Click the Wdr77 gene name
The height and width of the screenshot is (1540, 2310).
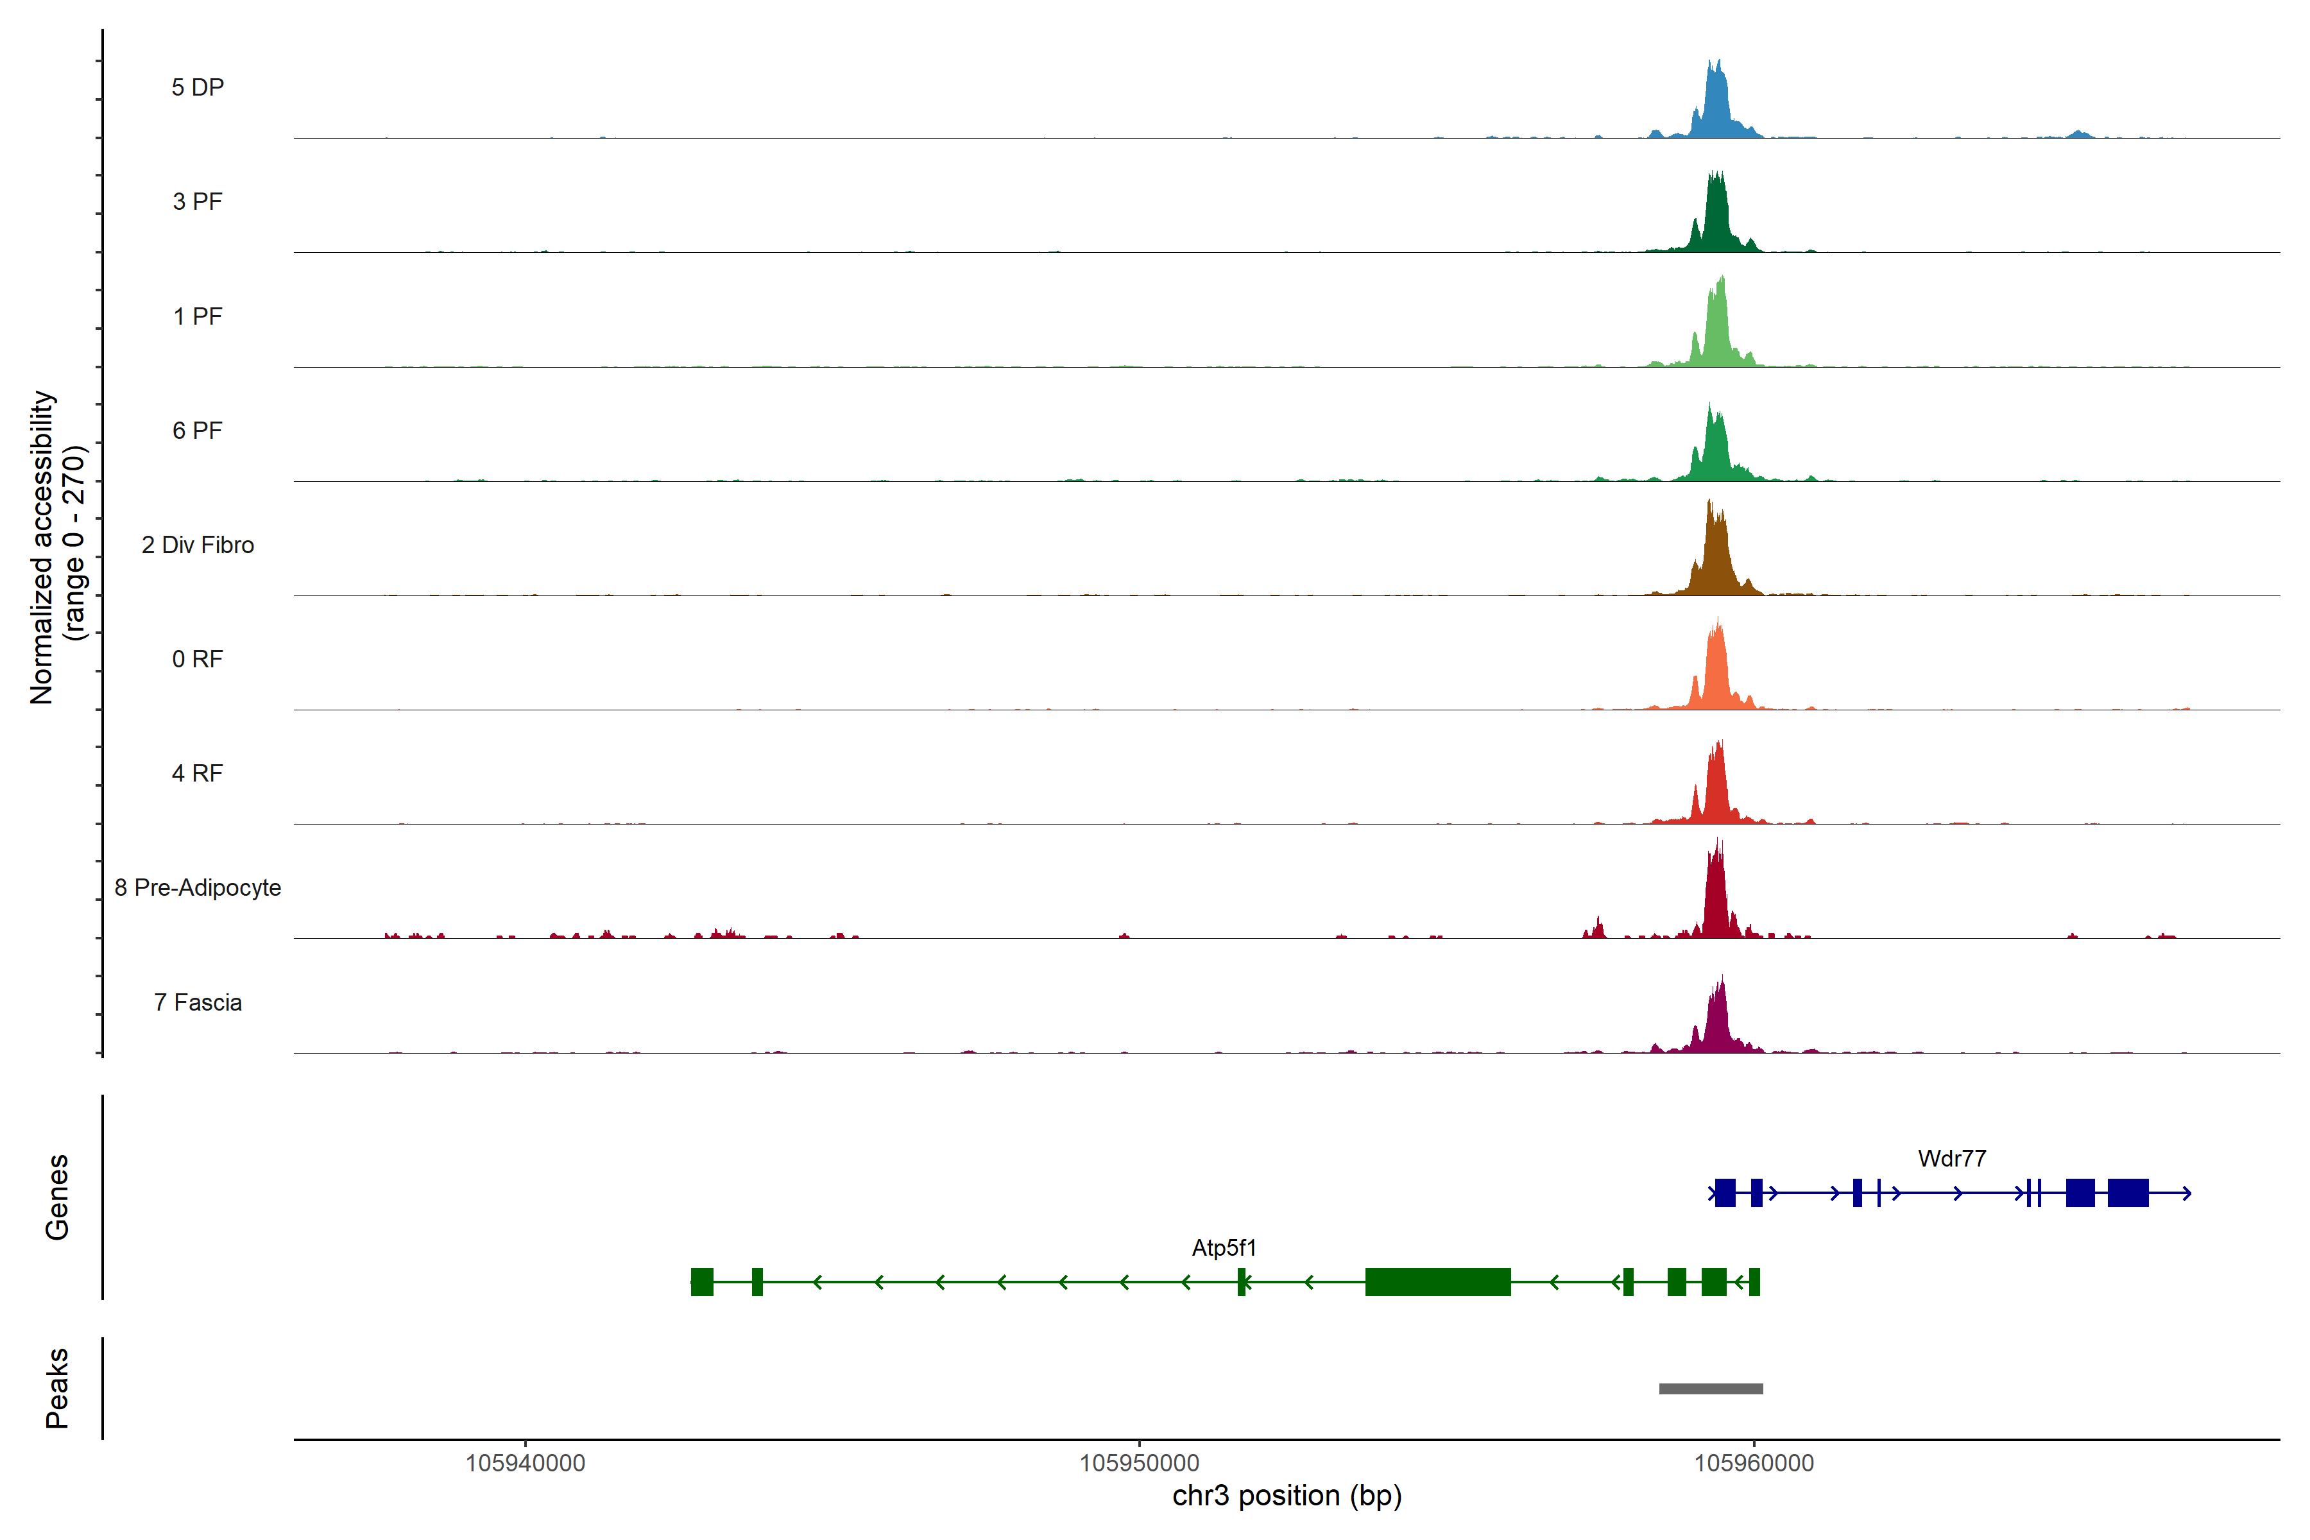coord(1951,1158)
